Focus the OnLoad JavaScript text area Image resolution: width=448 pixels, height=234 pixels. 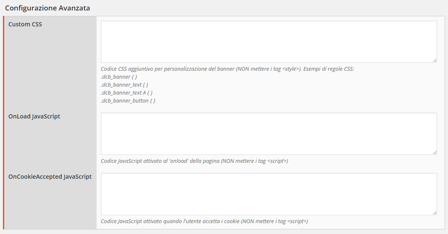(x=269, y=134)
